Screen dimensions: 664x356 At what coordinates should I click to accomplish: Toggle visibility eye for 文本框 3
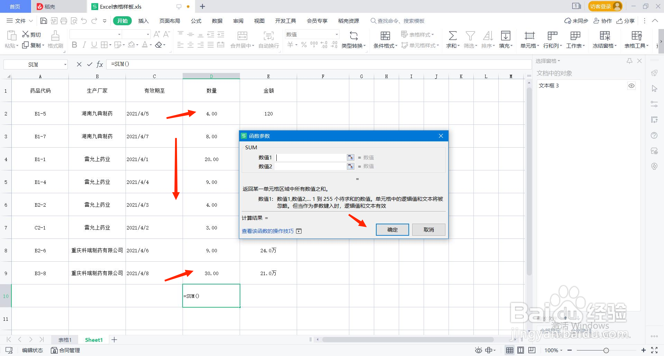coord(631,86)
